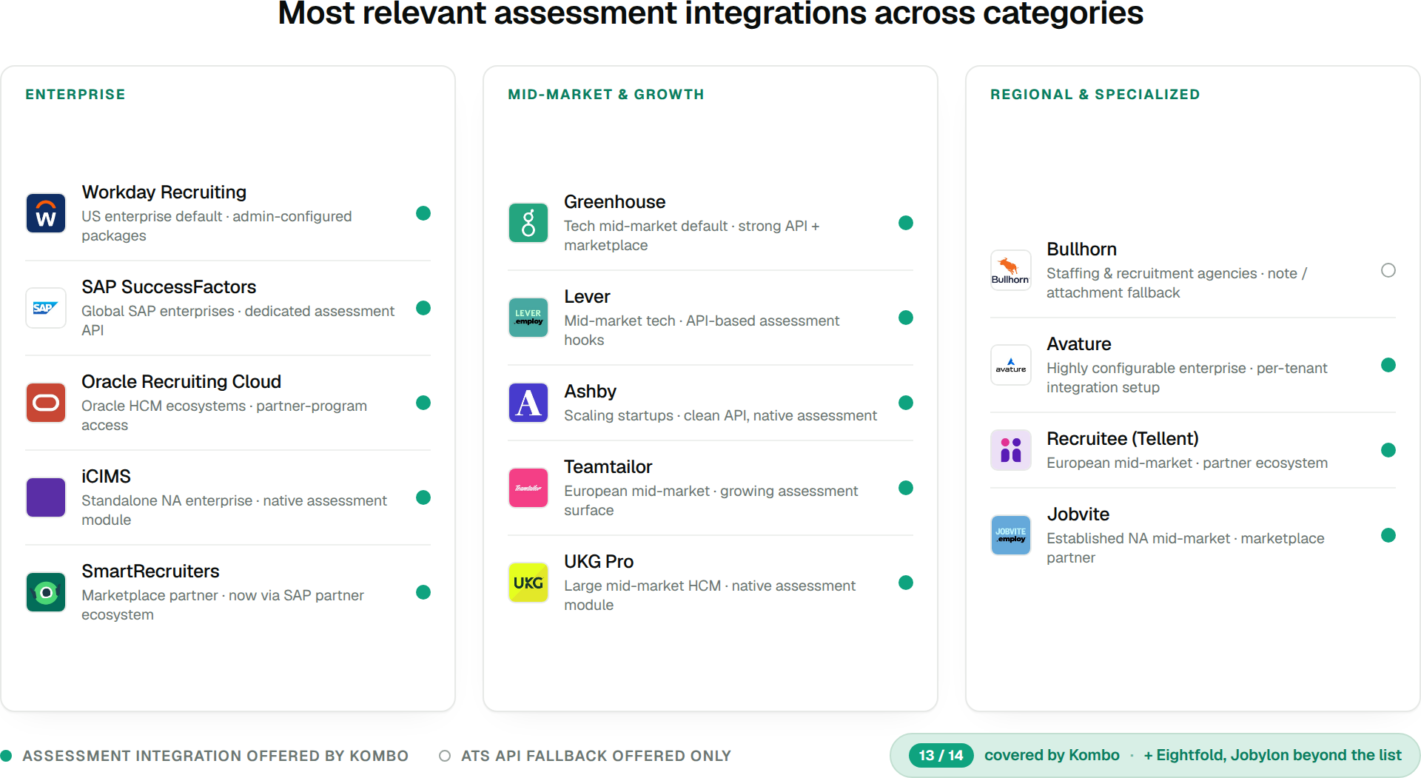This screenshot has height=778, width=1421.
Task: Open the Greenhouse logo icon
Action: [528, 223]
